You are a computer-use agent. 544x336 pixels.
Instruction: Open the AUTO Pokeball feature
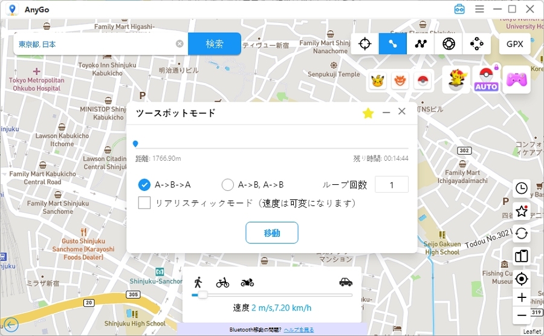tap(487, 80)
